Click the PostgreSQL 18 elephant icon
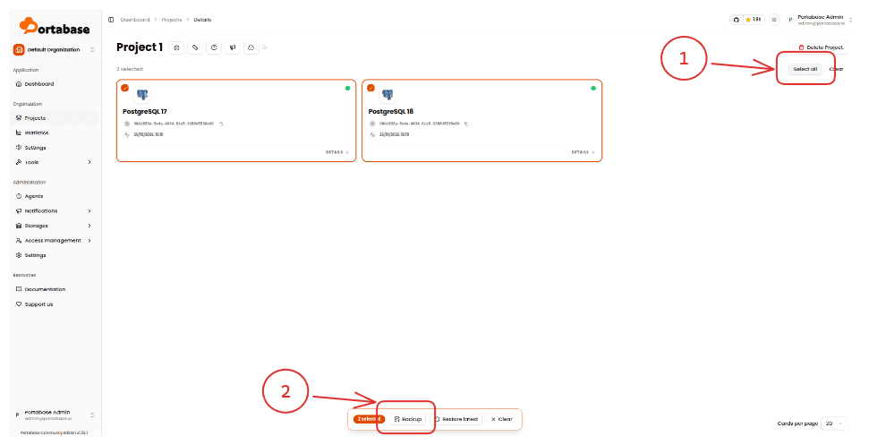 (388, 95)
